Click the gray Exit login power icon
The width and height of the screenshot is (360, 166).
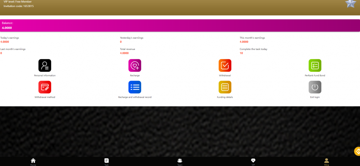[x=315, y=87]
